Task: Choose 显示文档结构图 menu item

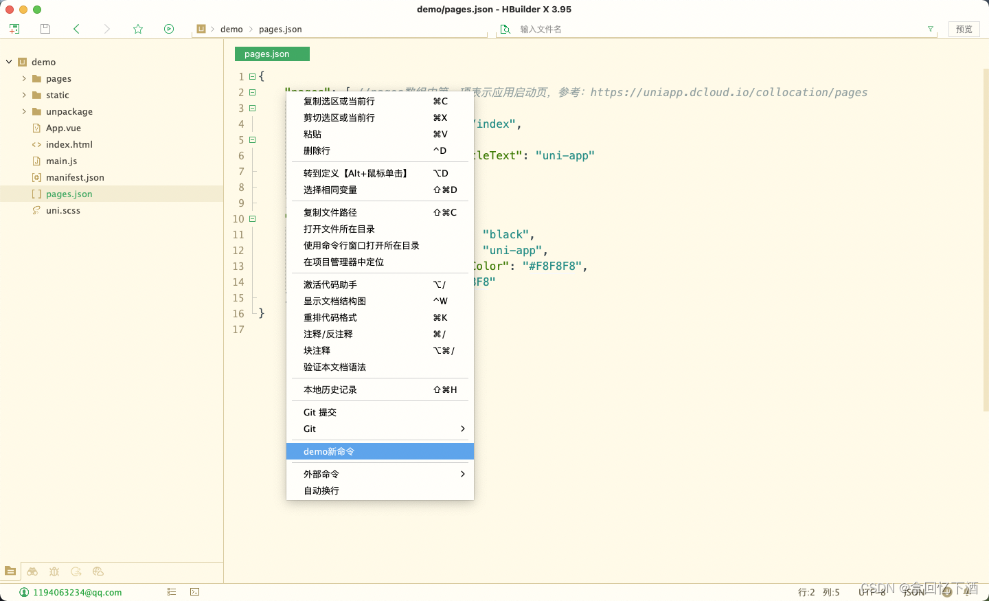Action: click(x=380, y=301)
